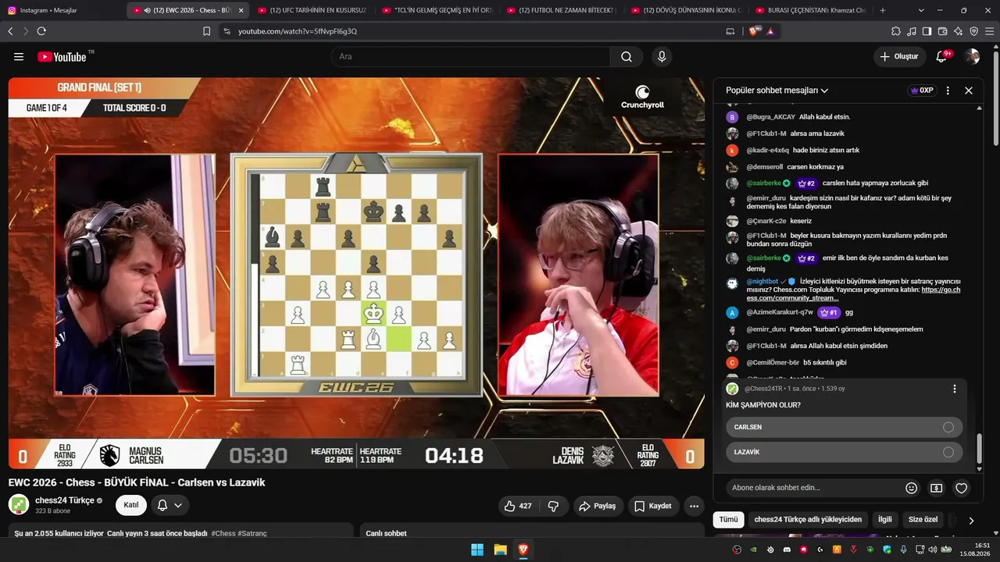Viewport: 1000px width, 562px height.
Task: Vote for LAZAVİK in the poll
Action: tap(844, 452)
